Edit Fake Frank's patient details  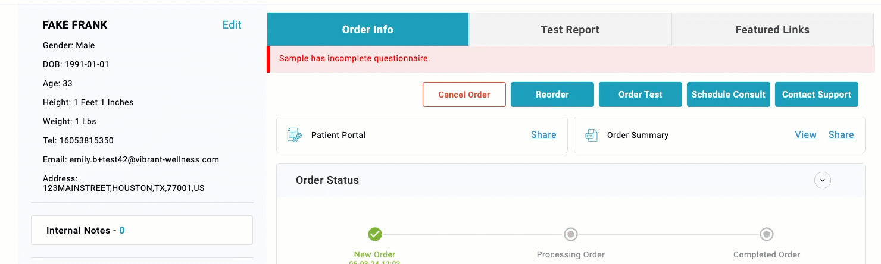[232, 25]
